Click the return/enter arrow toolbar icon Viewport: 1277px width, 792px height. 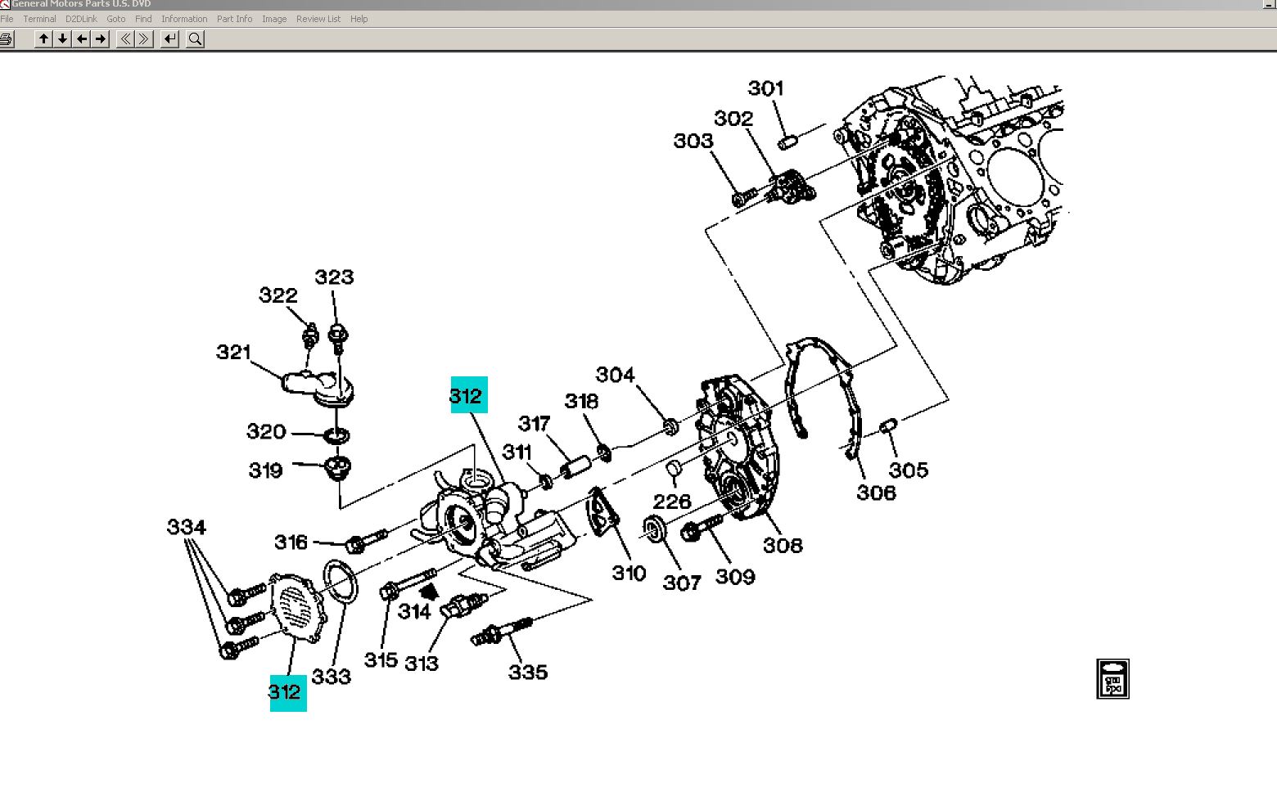[x=169, y=38]
